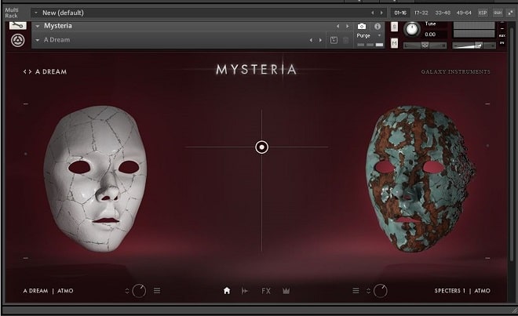The image size is (518, 316).
Task: Click the Multi Rack label
Action: click(12, 13)
